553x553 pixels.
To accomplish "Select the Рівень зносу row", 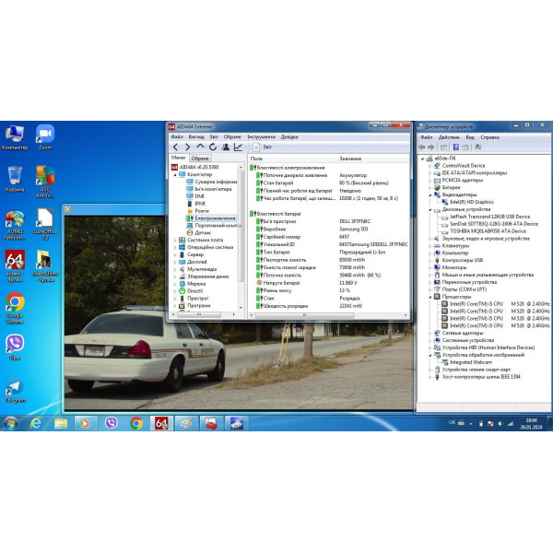I will (x=329, y=290).
